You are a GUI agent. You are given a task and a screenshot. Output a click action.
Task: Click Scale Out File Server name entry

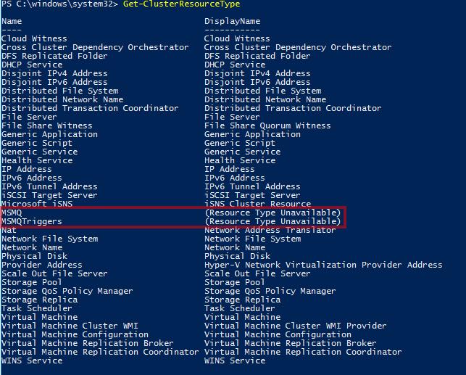[x=54, y=273]
